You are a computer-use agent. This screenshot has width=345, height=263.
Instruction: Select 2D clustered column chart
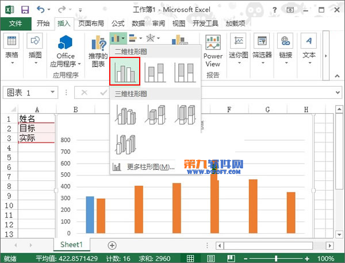pos(125,71)
